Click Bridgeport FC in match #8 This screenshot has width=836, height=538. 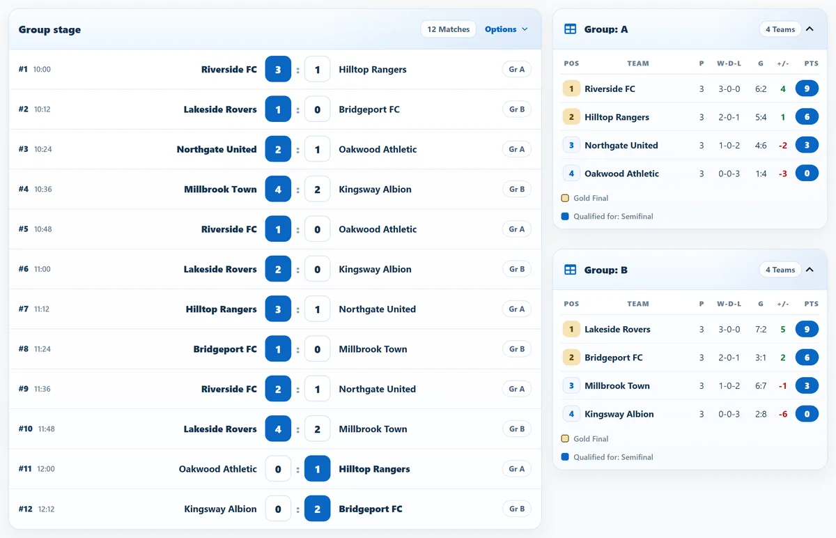pos(225,349)
